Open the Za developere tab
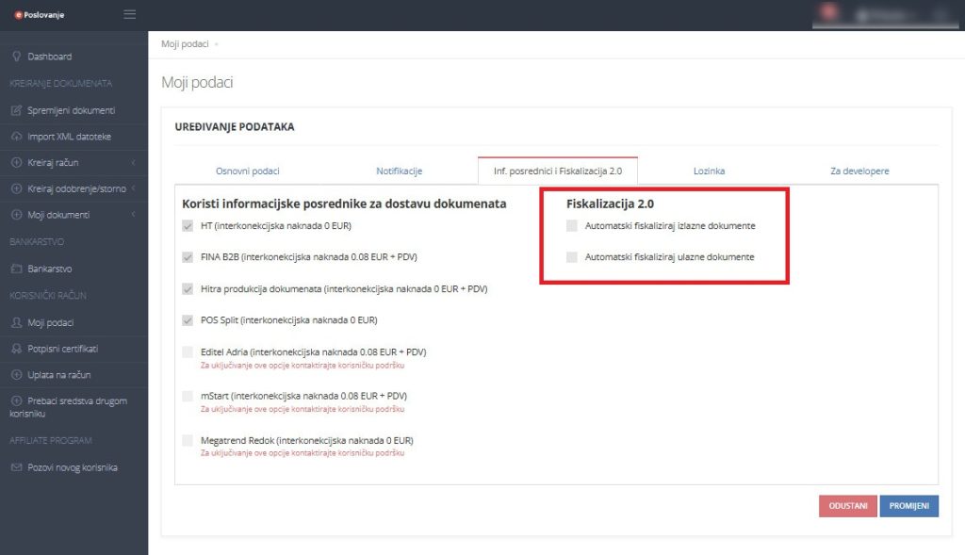 tap(859, 171)
